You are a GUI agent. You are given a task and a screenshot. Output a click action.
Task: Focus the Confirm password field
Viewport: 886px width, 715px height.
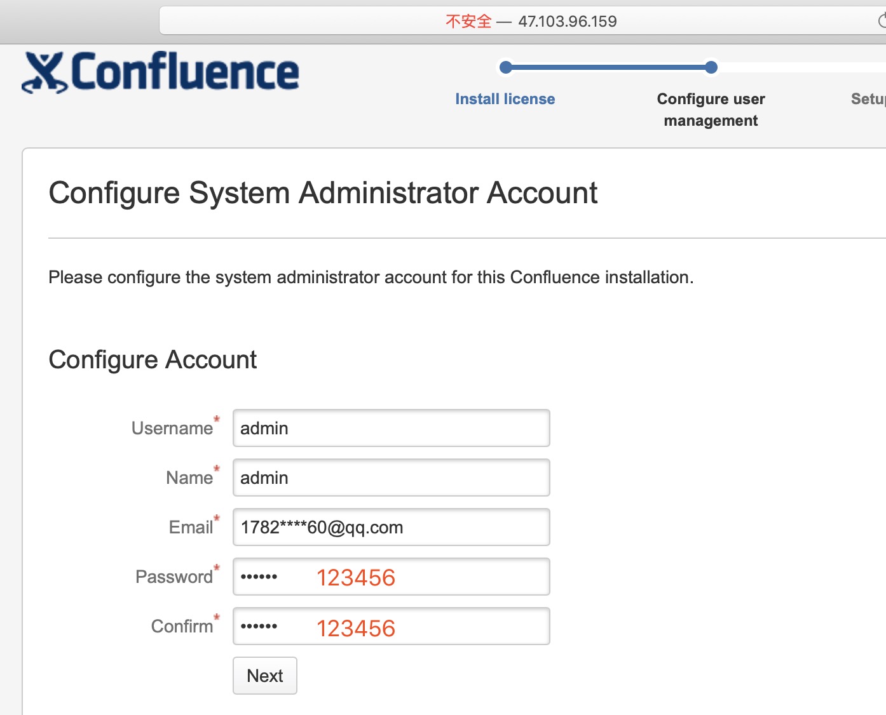[392, 626]
